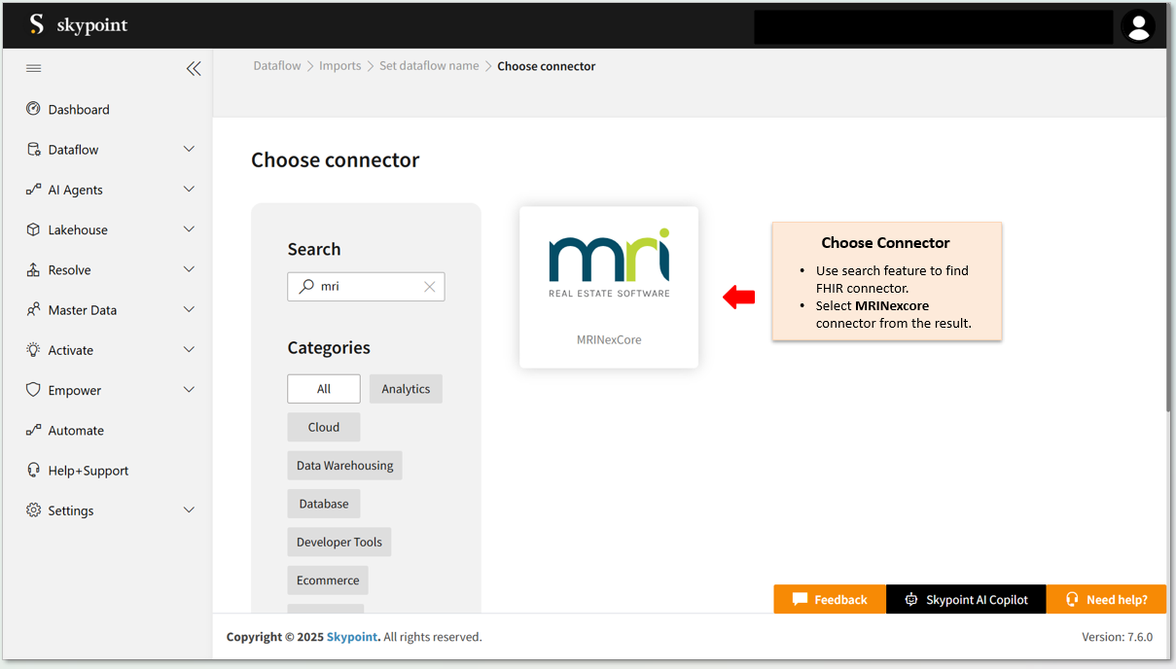Click the Settings gear icon in sidebar
The width and height of the screenshot is (1176, 669).
tap(34, 511)
